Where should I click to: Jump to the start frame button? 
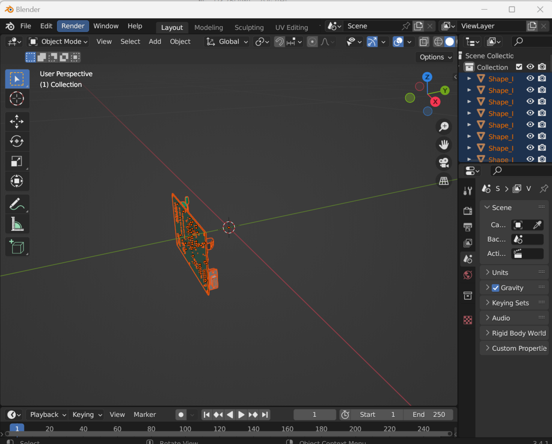(x=207, y=415)
